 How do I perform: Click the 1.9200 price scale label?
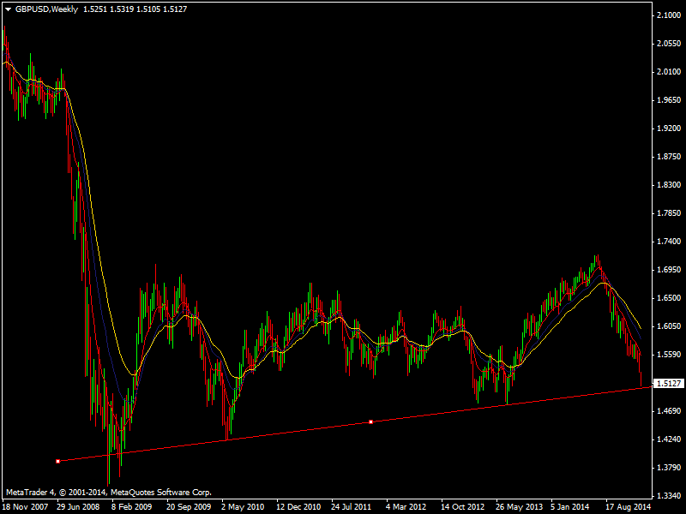click(669, 128)
